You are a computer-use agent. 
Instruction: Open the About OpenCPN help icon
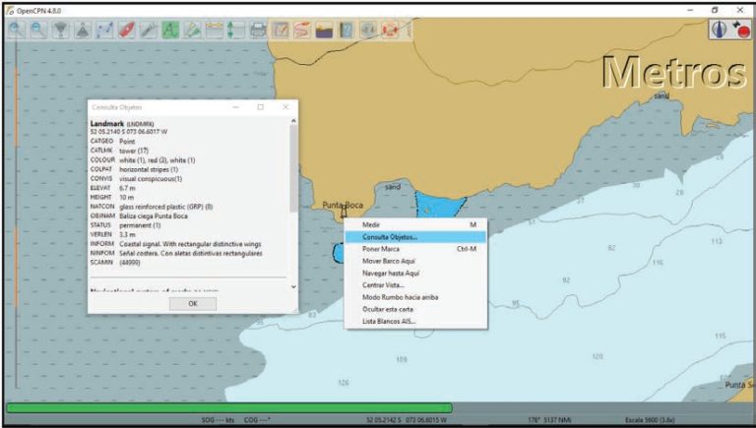346,30
